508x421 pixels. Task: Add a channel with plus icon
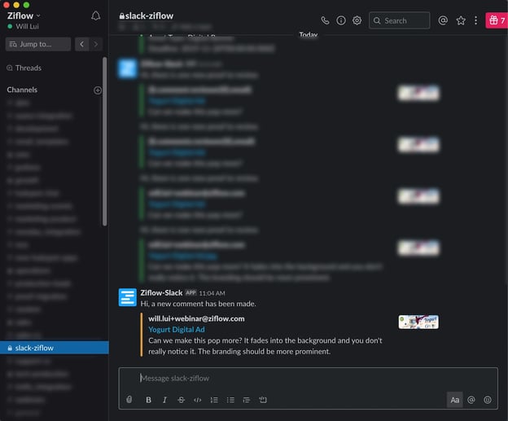point(98,90)
